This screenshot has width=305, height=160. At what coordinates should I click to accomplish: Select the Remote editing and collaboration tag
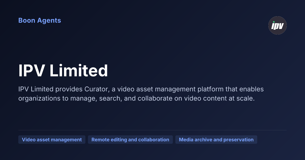coord(130,140)
